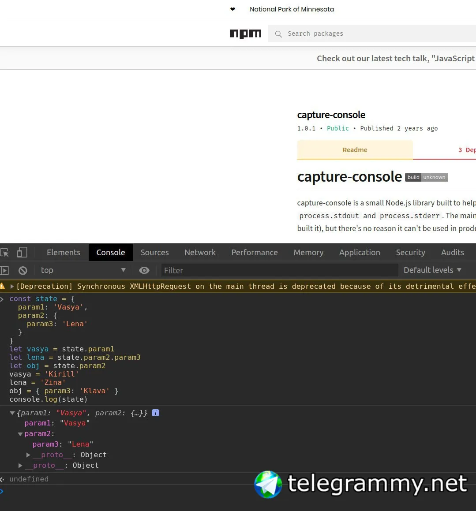Click the console.log(state) line

point(48,399)
